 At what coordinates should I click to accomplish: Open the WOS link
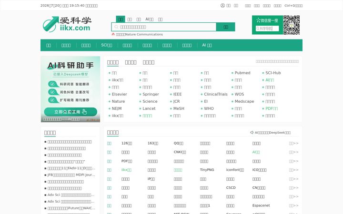click(x=239, y=94)
